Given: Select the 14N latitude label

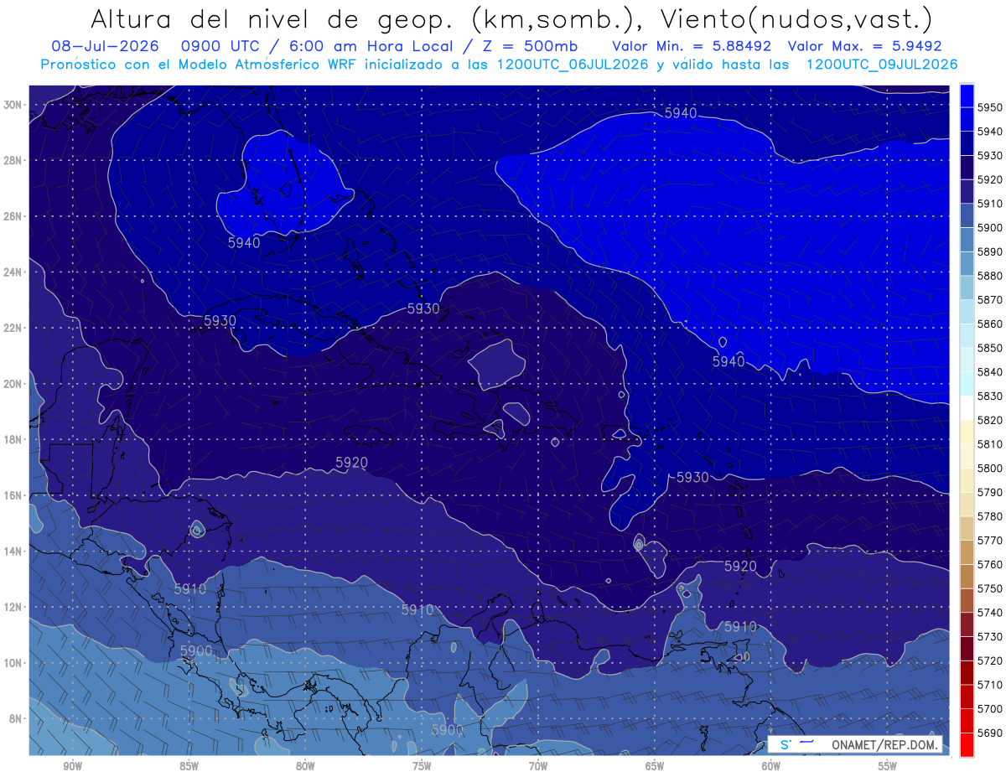Looking at the screenshot, I should point(13,552).
